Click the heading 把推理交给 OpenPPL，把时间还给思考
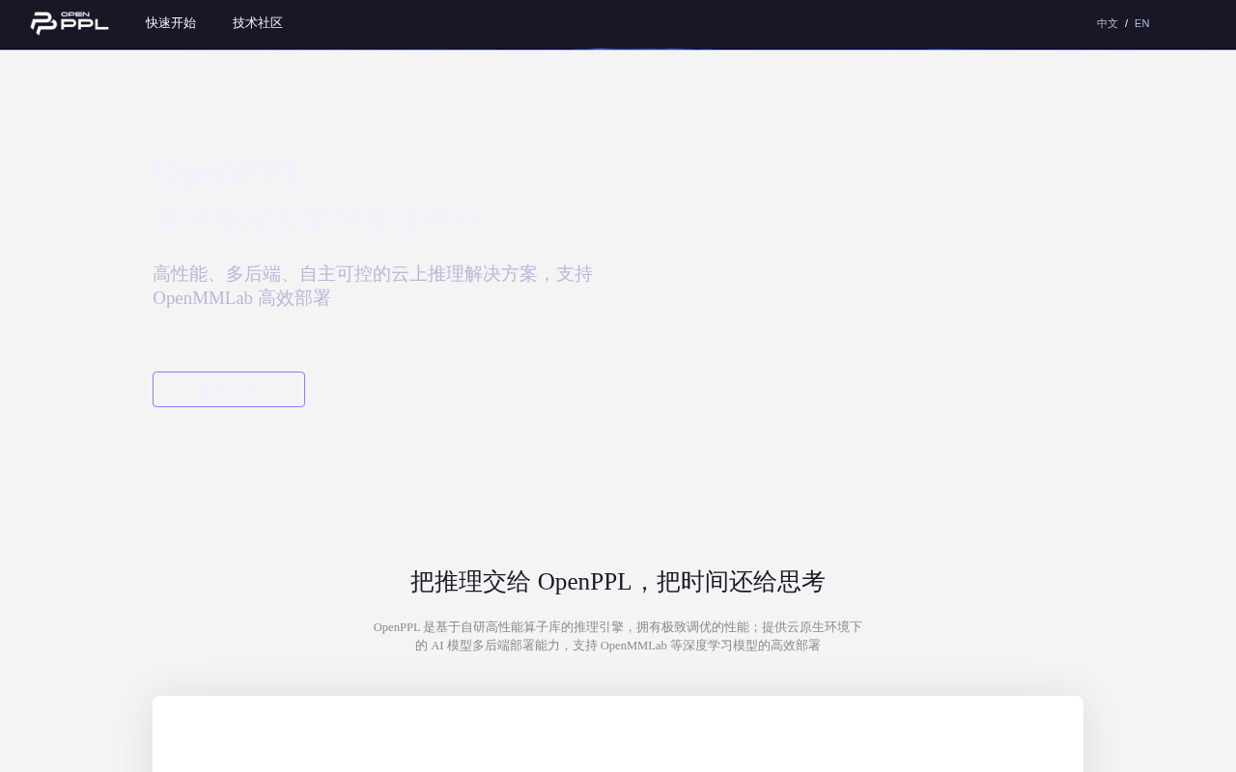 (x=618, y=582)
